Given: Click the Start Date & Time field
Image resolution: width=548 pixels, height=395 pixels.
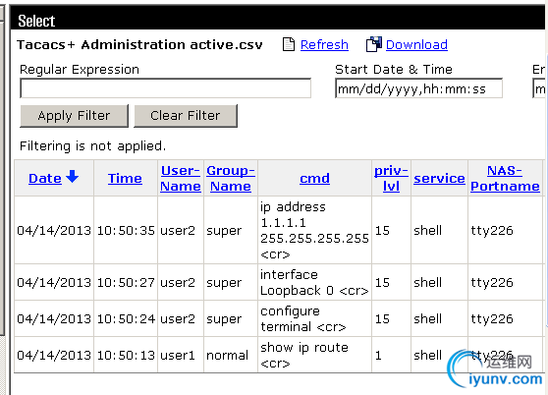Looking at the screenshot, I should 418,88.
